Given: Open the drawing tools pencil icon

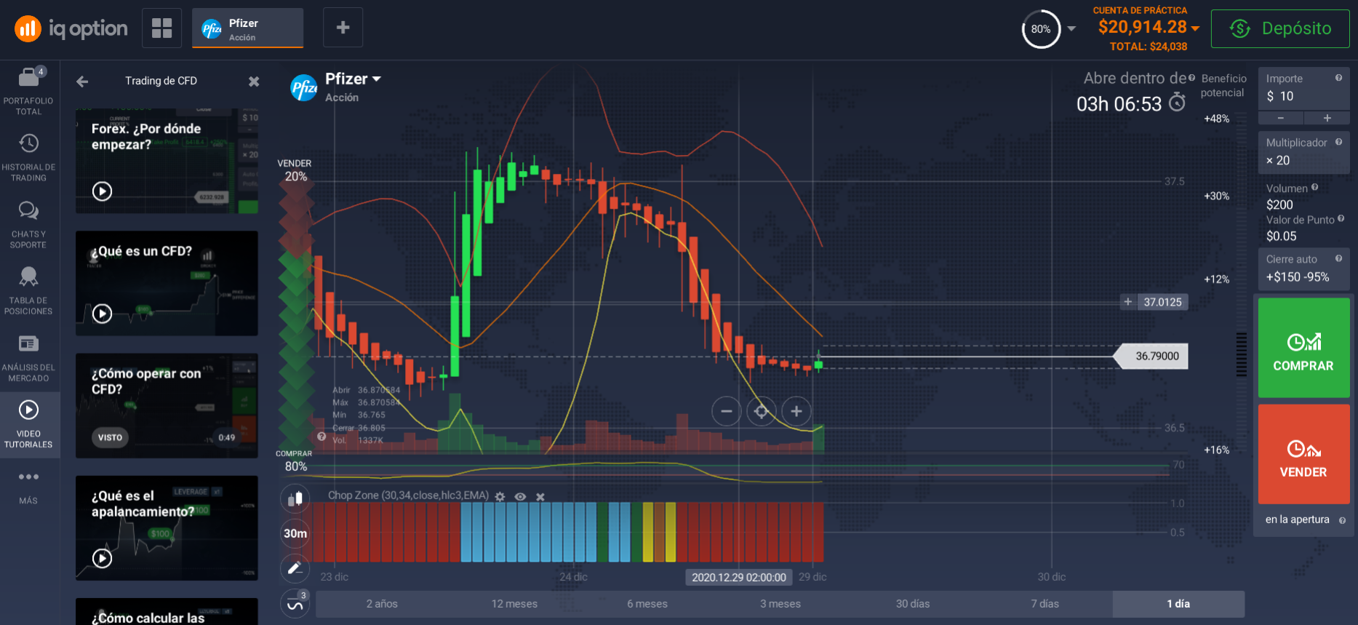Looking at the screenshot, I should (295, 568).
